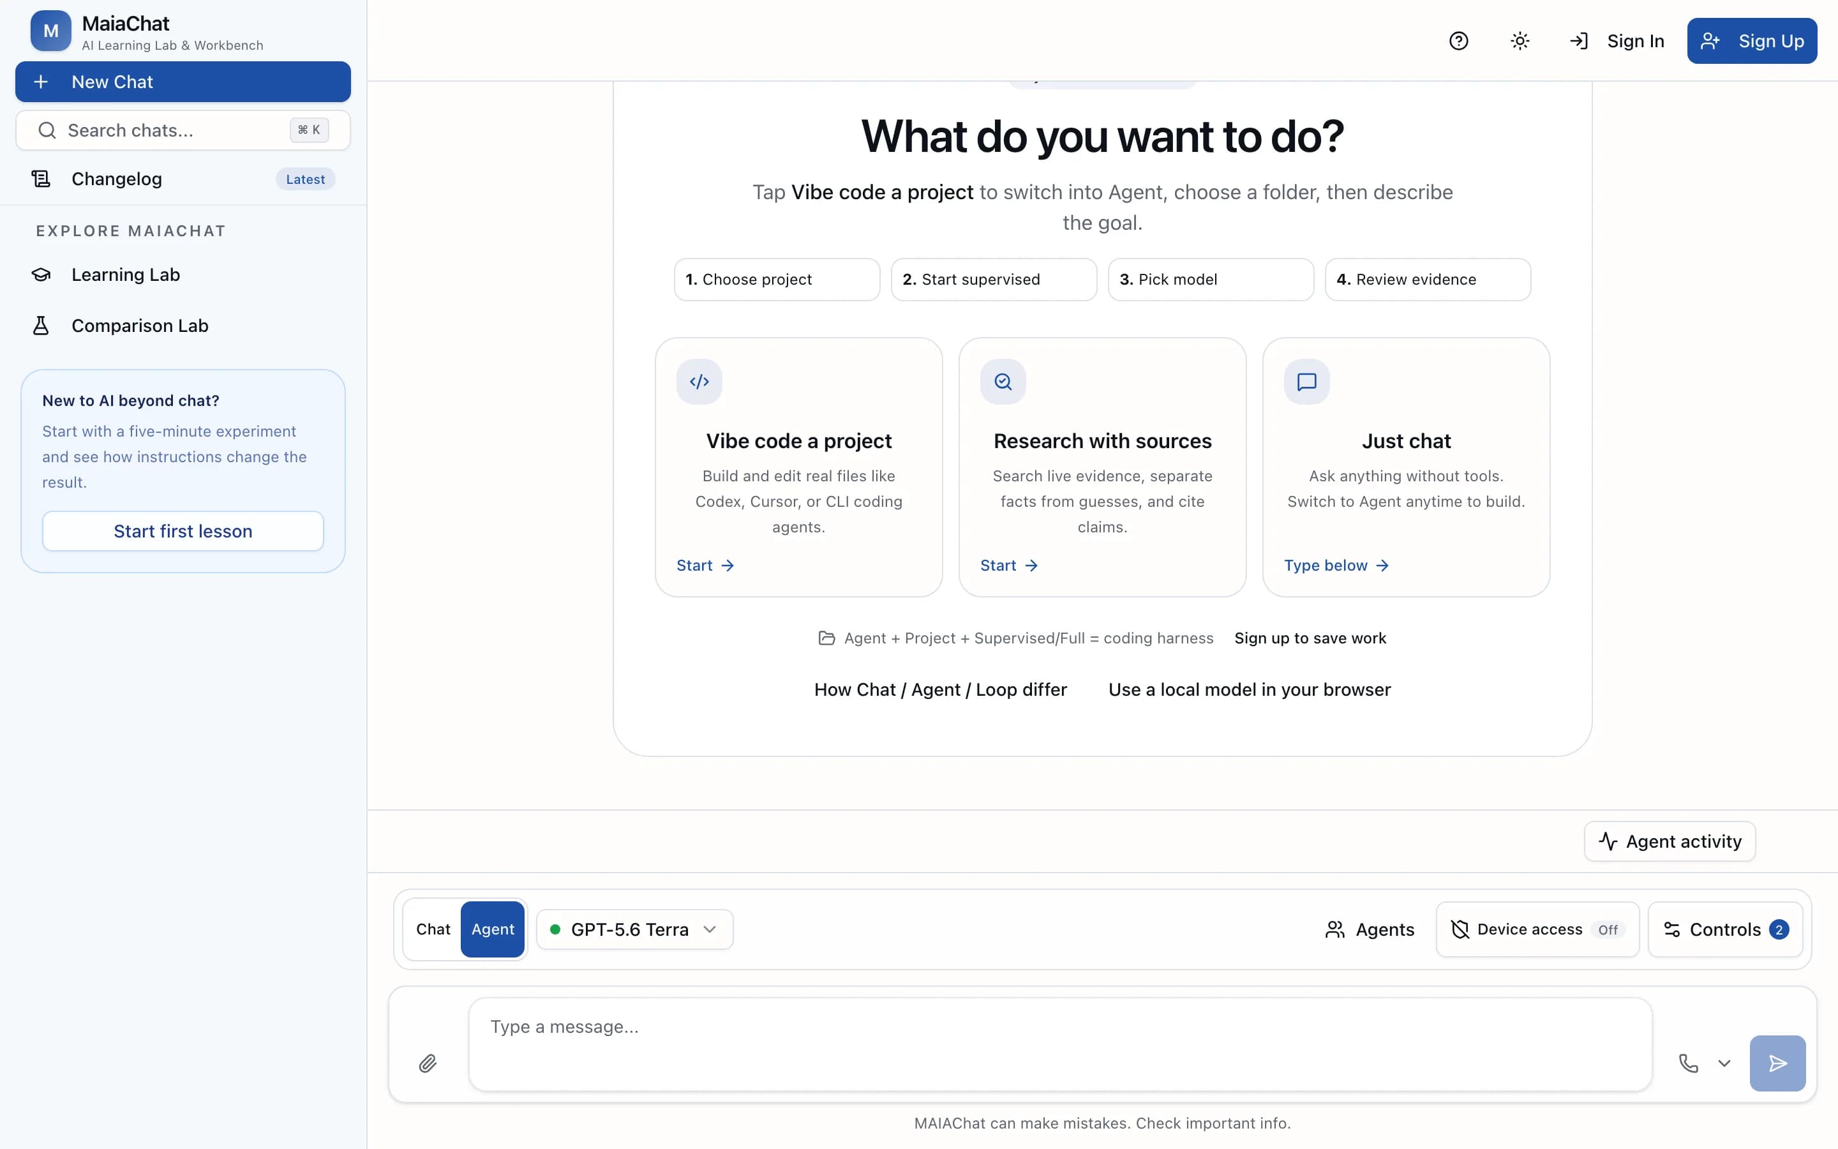
Task: Click the Controls badge showing 2
Action: click(x=1779, y=929)
